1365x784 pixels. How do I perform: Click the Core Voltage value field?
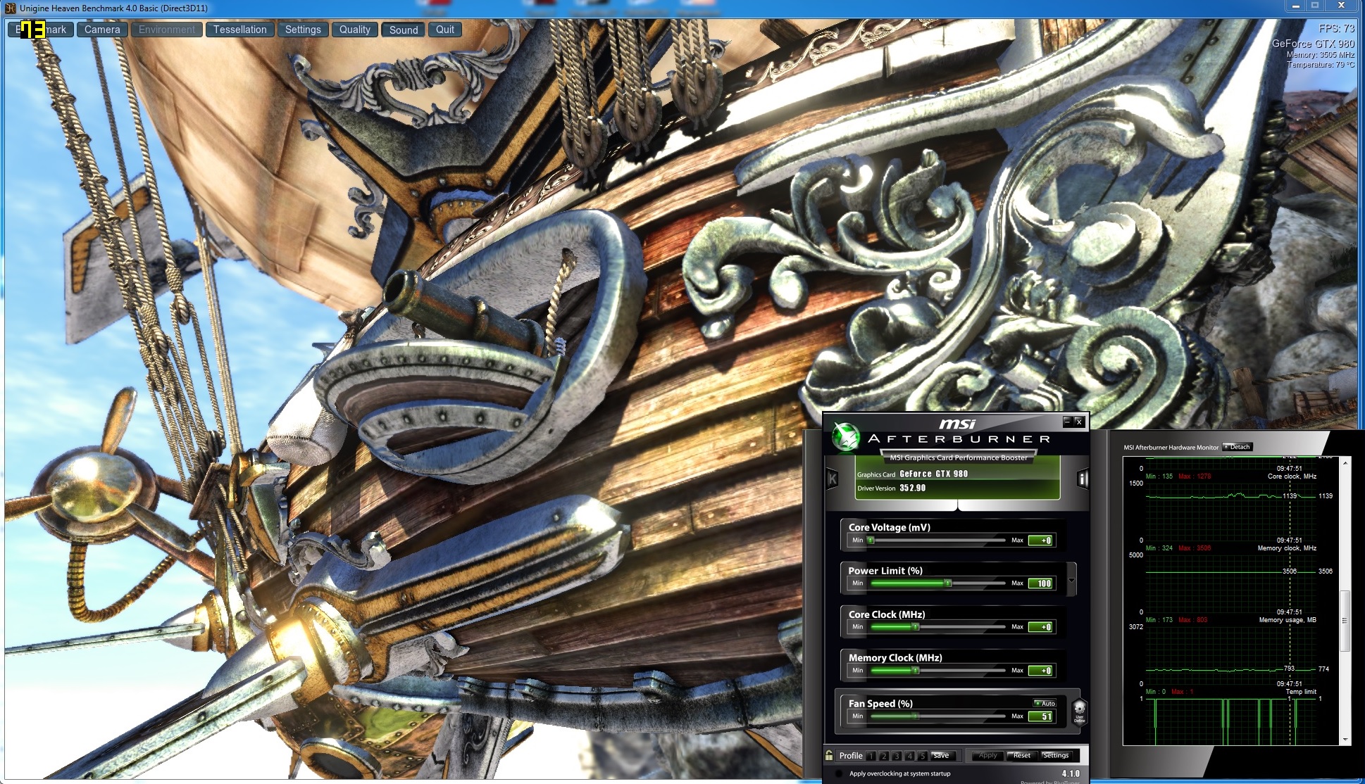pyautogui.click(x=1041, y=540)
